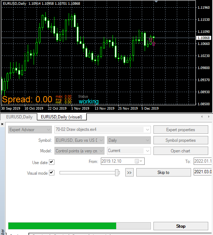Open the Expert Advisor type dropdown
The width and height of the screenshot is (213, 235).
(30, 130)
